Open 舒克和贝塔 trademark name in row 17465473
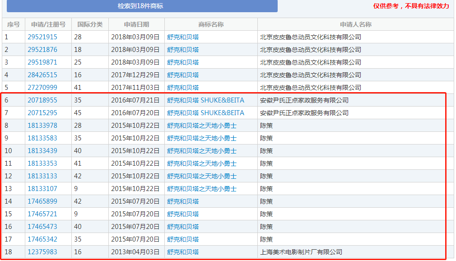The width and height of the screenshot is (456, 261). point(183,227)
